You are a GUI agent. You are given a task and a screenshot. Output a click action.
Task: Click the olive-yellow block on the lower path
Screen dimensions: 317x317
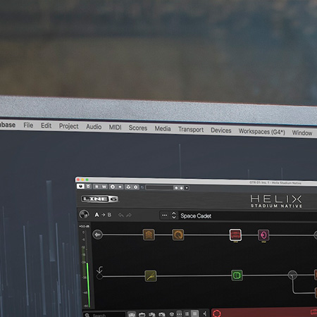click(x=151, y=276)
